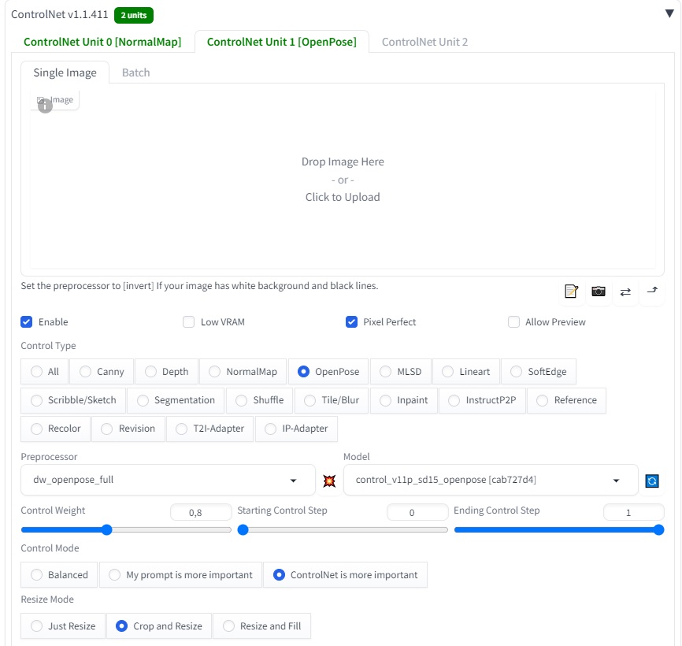Image resolution: width=682 pixels, height=646 pixels.
Task: Open Model control_v11p_sd15_openpose dropdown
Action: click(x=491, y=480)
